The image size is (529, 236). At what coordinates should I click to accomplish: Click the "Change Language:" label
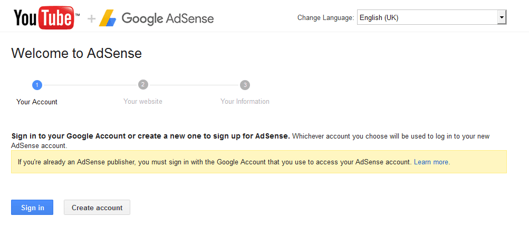[x=325, y=18]
